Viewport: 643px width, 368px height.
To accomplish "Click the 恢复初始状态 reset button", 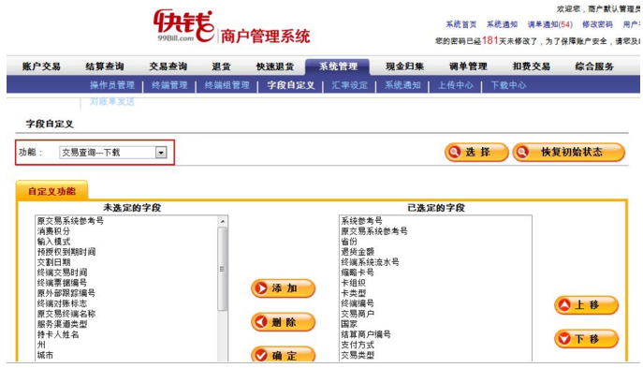I will 569,153.
